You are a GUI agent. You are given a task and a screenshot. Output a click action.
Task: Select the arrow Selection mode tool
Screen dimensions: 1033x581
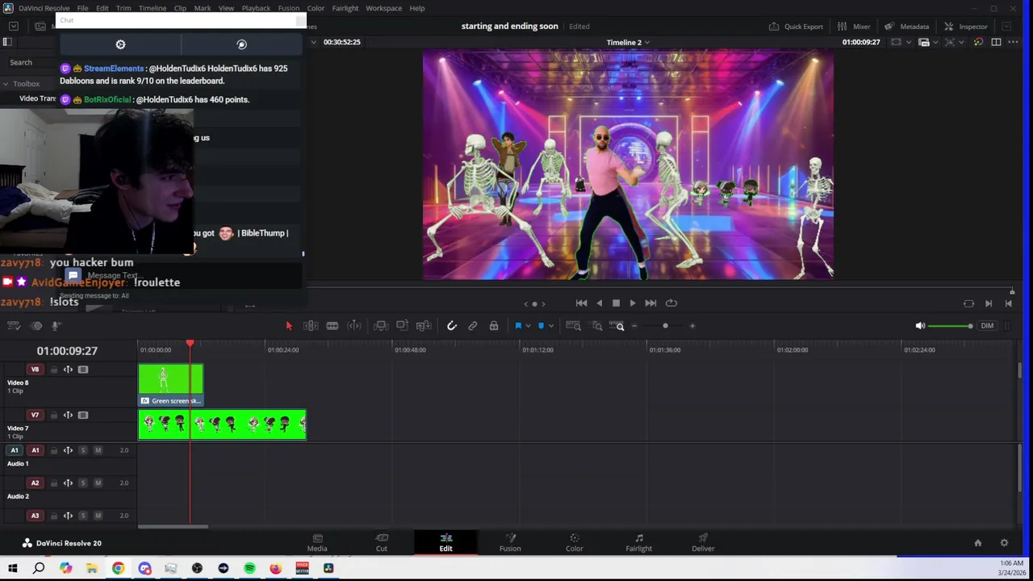[x=289, y=326]
